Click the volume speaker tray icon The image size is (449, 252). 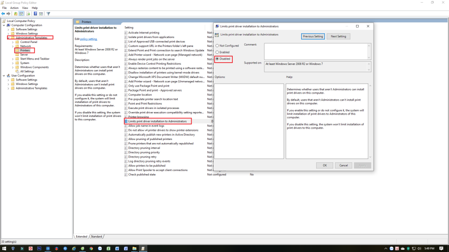pos(419,248)
